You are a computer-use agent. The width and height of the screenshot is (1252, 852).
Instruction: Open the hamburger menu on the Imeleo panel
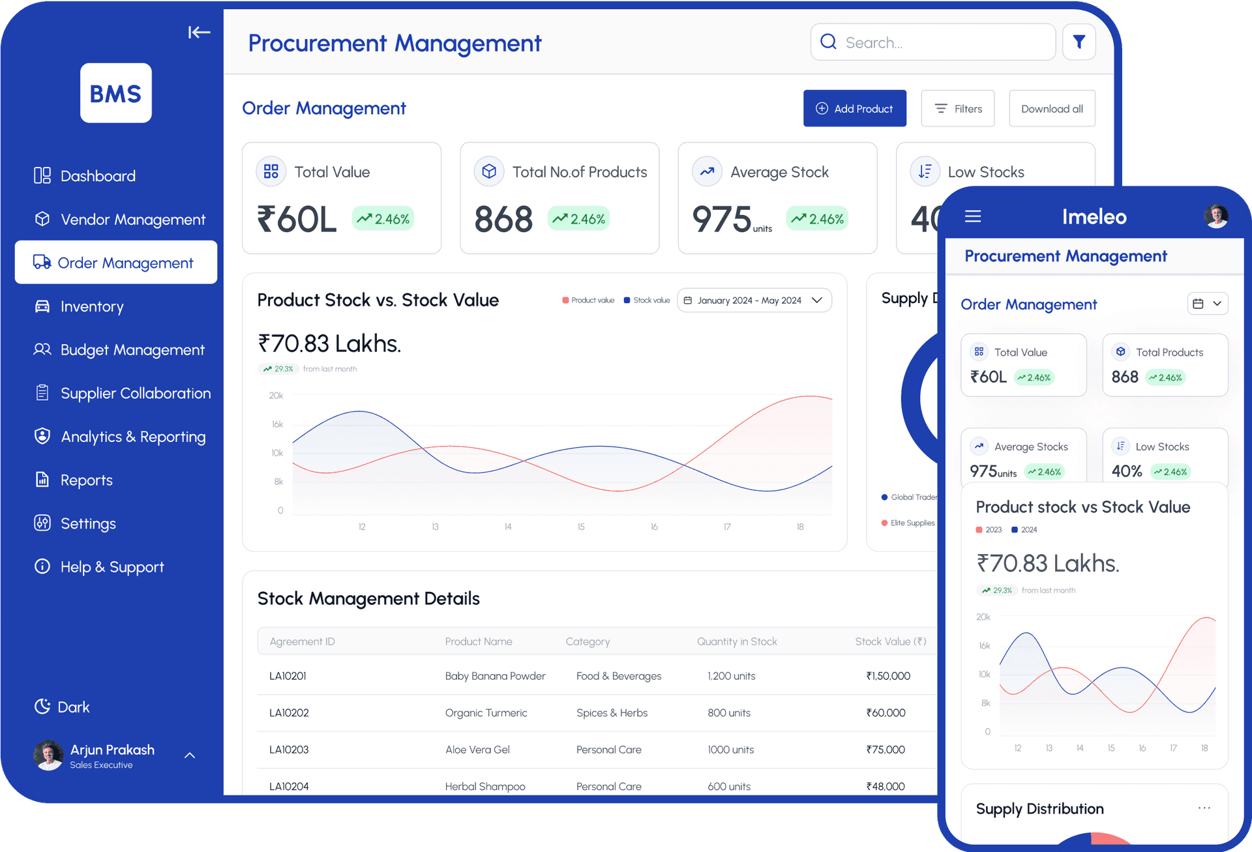click(x=973, y=216)
